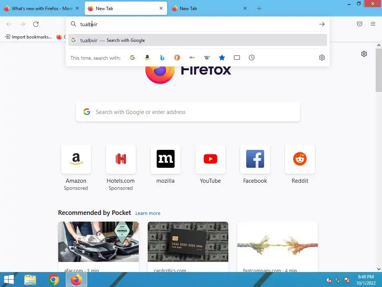Search this time with Bing icon
Screen dimensions: 382x287
pos(162,58)
